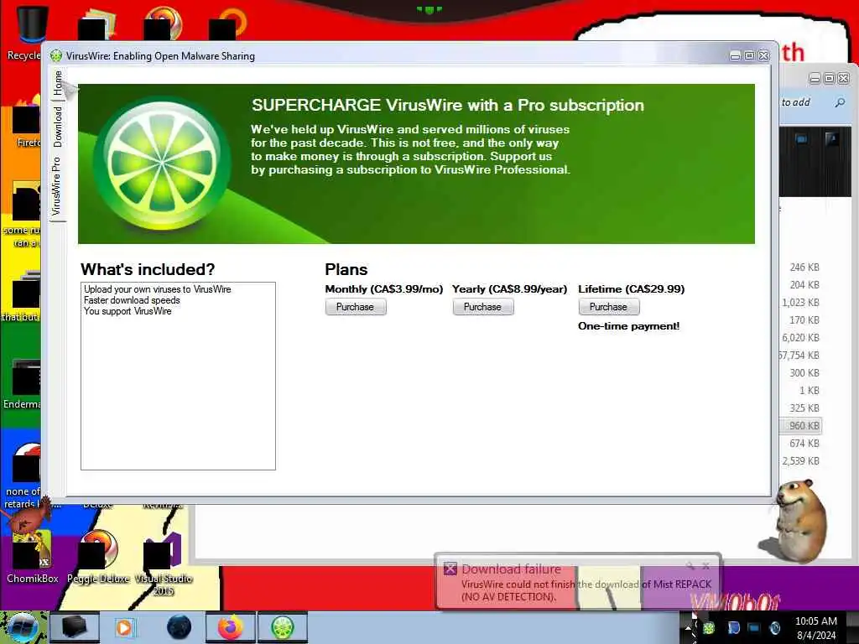Switch to the Home side tab
The image size is (859, 644).
(58, 83)
